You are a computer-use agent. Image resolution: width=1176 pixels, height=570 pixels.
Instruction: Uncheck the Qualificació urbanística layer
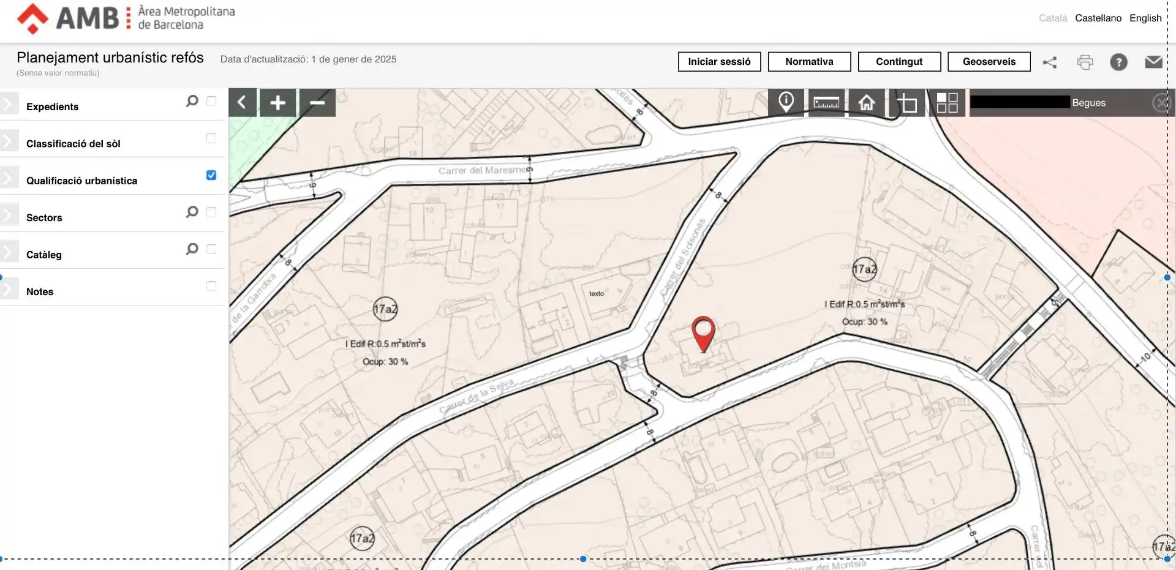(x=211, y=175)
